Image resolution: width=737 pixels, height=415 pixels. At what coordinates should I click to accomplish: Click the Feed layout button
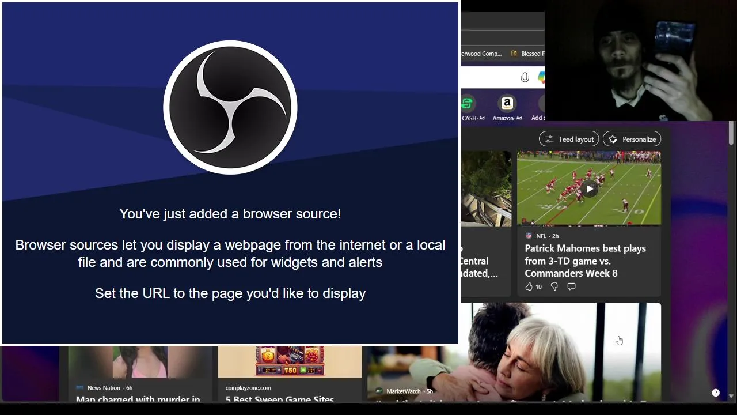569,139
